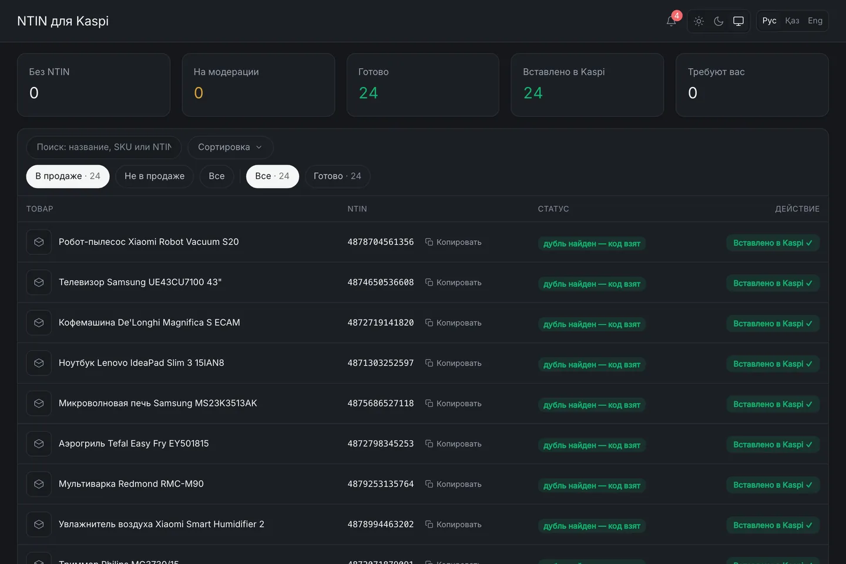Click product icon for Ноутбук Lenovo IdeaPad
This screenshot has width=846, height=564.
tap(39, 363)
